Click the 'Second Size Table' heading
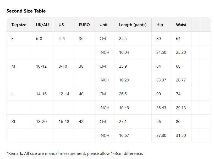The image size is (214, 159). pos(26,11)
